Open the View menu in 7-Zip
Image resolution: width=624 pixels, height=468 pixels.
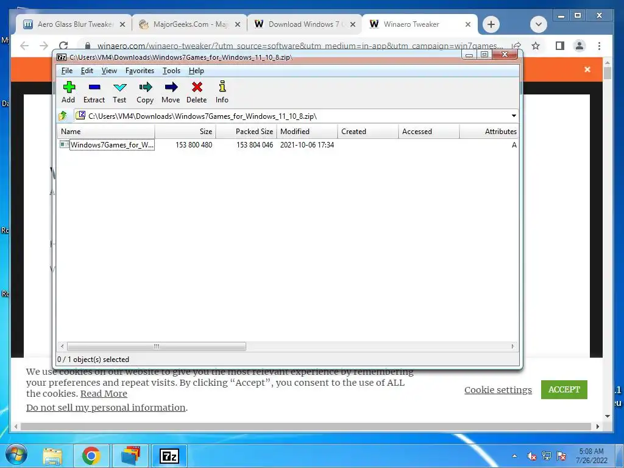pyautogui.click(x=109, y=71)
